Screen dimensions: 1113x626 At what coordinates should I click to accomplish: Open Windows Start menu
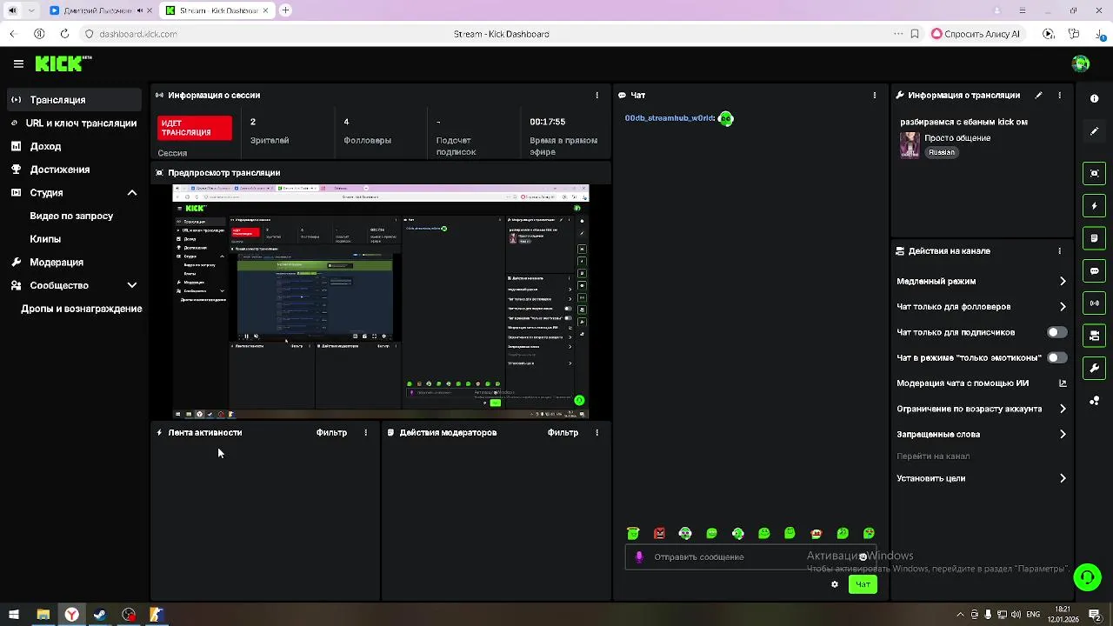(x=14, y=615)
